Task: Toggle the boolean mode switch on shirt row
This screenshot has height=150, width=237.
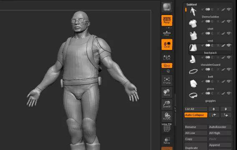Action: click(x=208, y=21)
